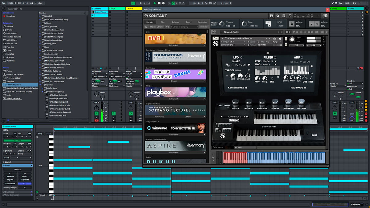Click the Duplicate button in Notes panel
Viewport: 370px width, 208px height.
pyautogui.click(x=25, y=180)
